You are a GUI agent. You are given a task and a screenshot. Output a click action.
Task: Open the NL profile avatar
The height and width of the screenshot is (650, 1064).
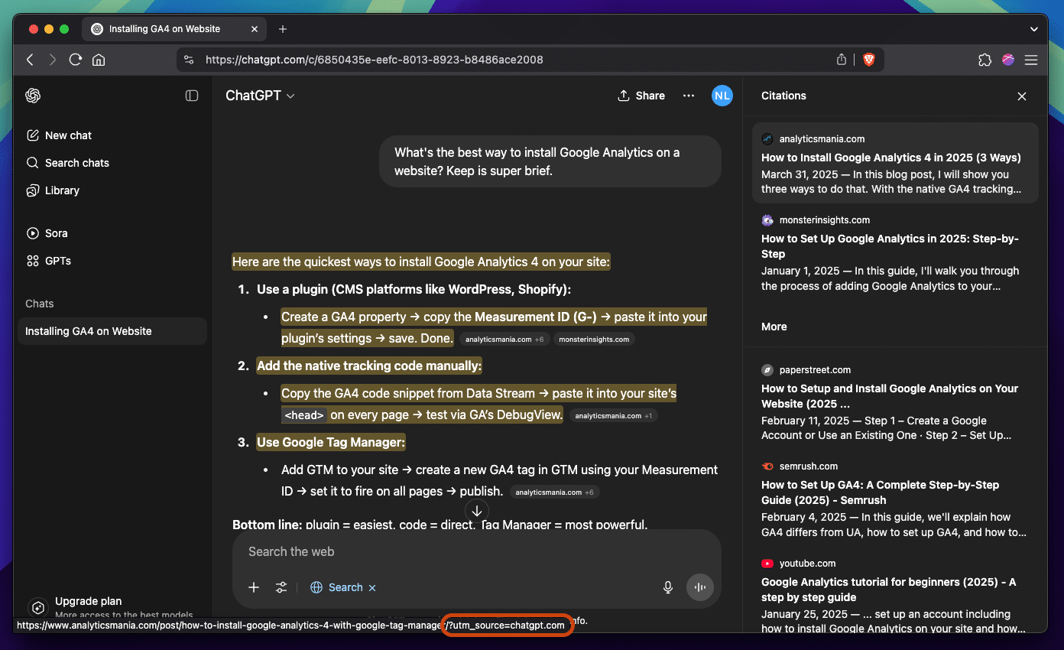[x=722, y=96]
